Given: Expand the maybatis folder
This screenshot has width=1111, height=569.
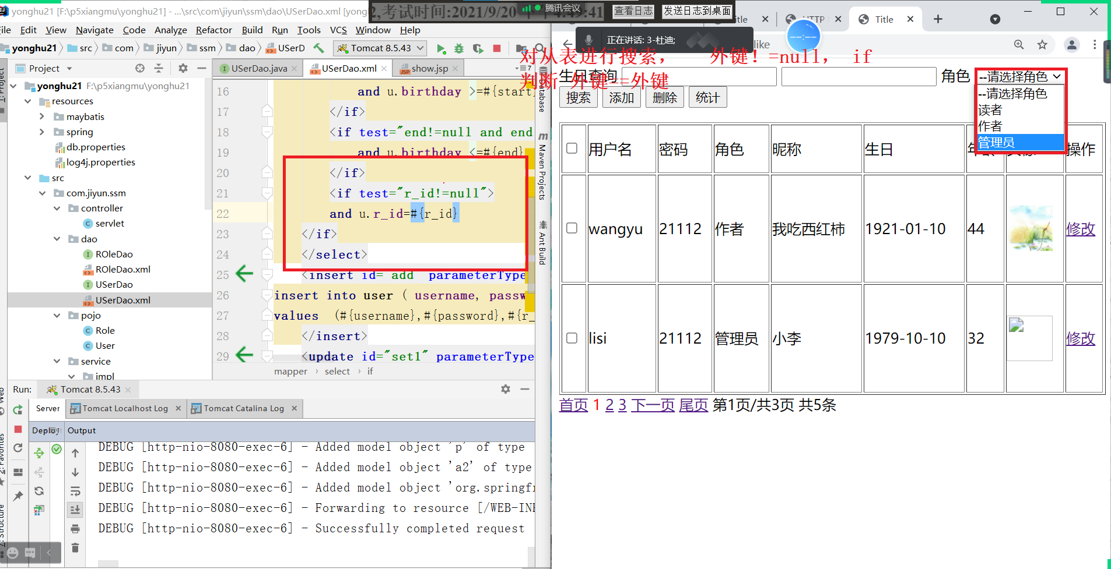Looking at the screenshot, I should (x=42, y=116).
